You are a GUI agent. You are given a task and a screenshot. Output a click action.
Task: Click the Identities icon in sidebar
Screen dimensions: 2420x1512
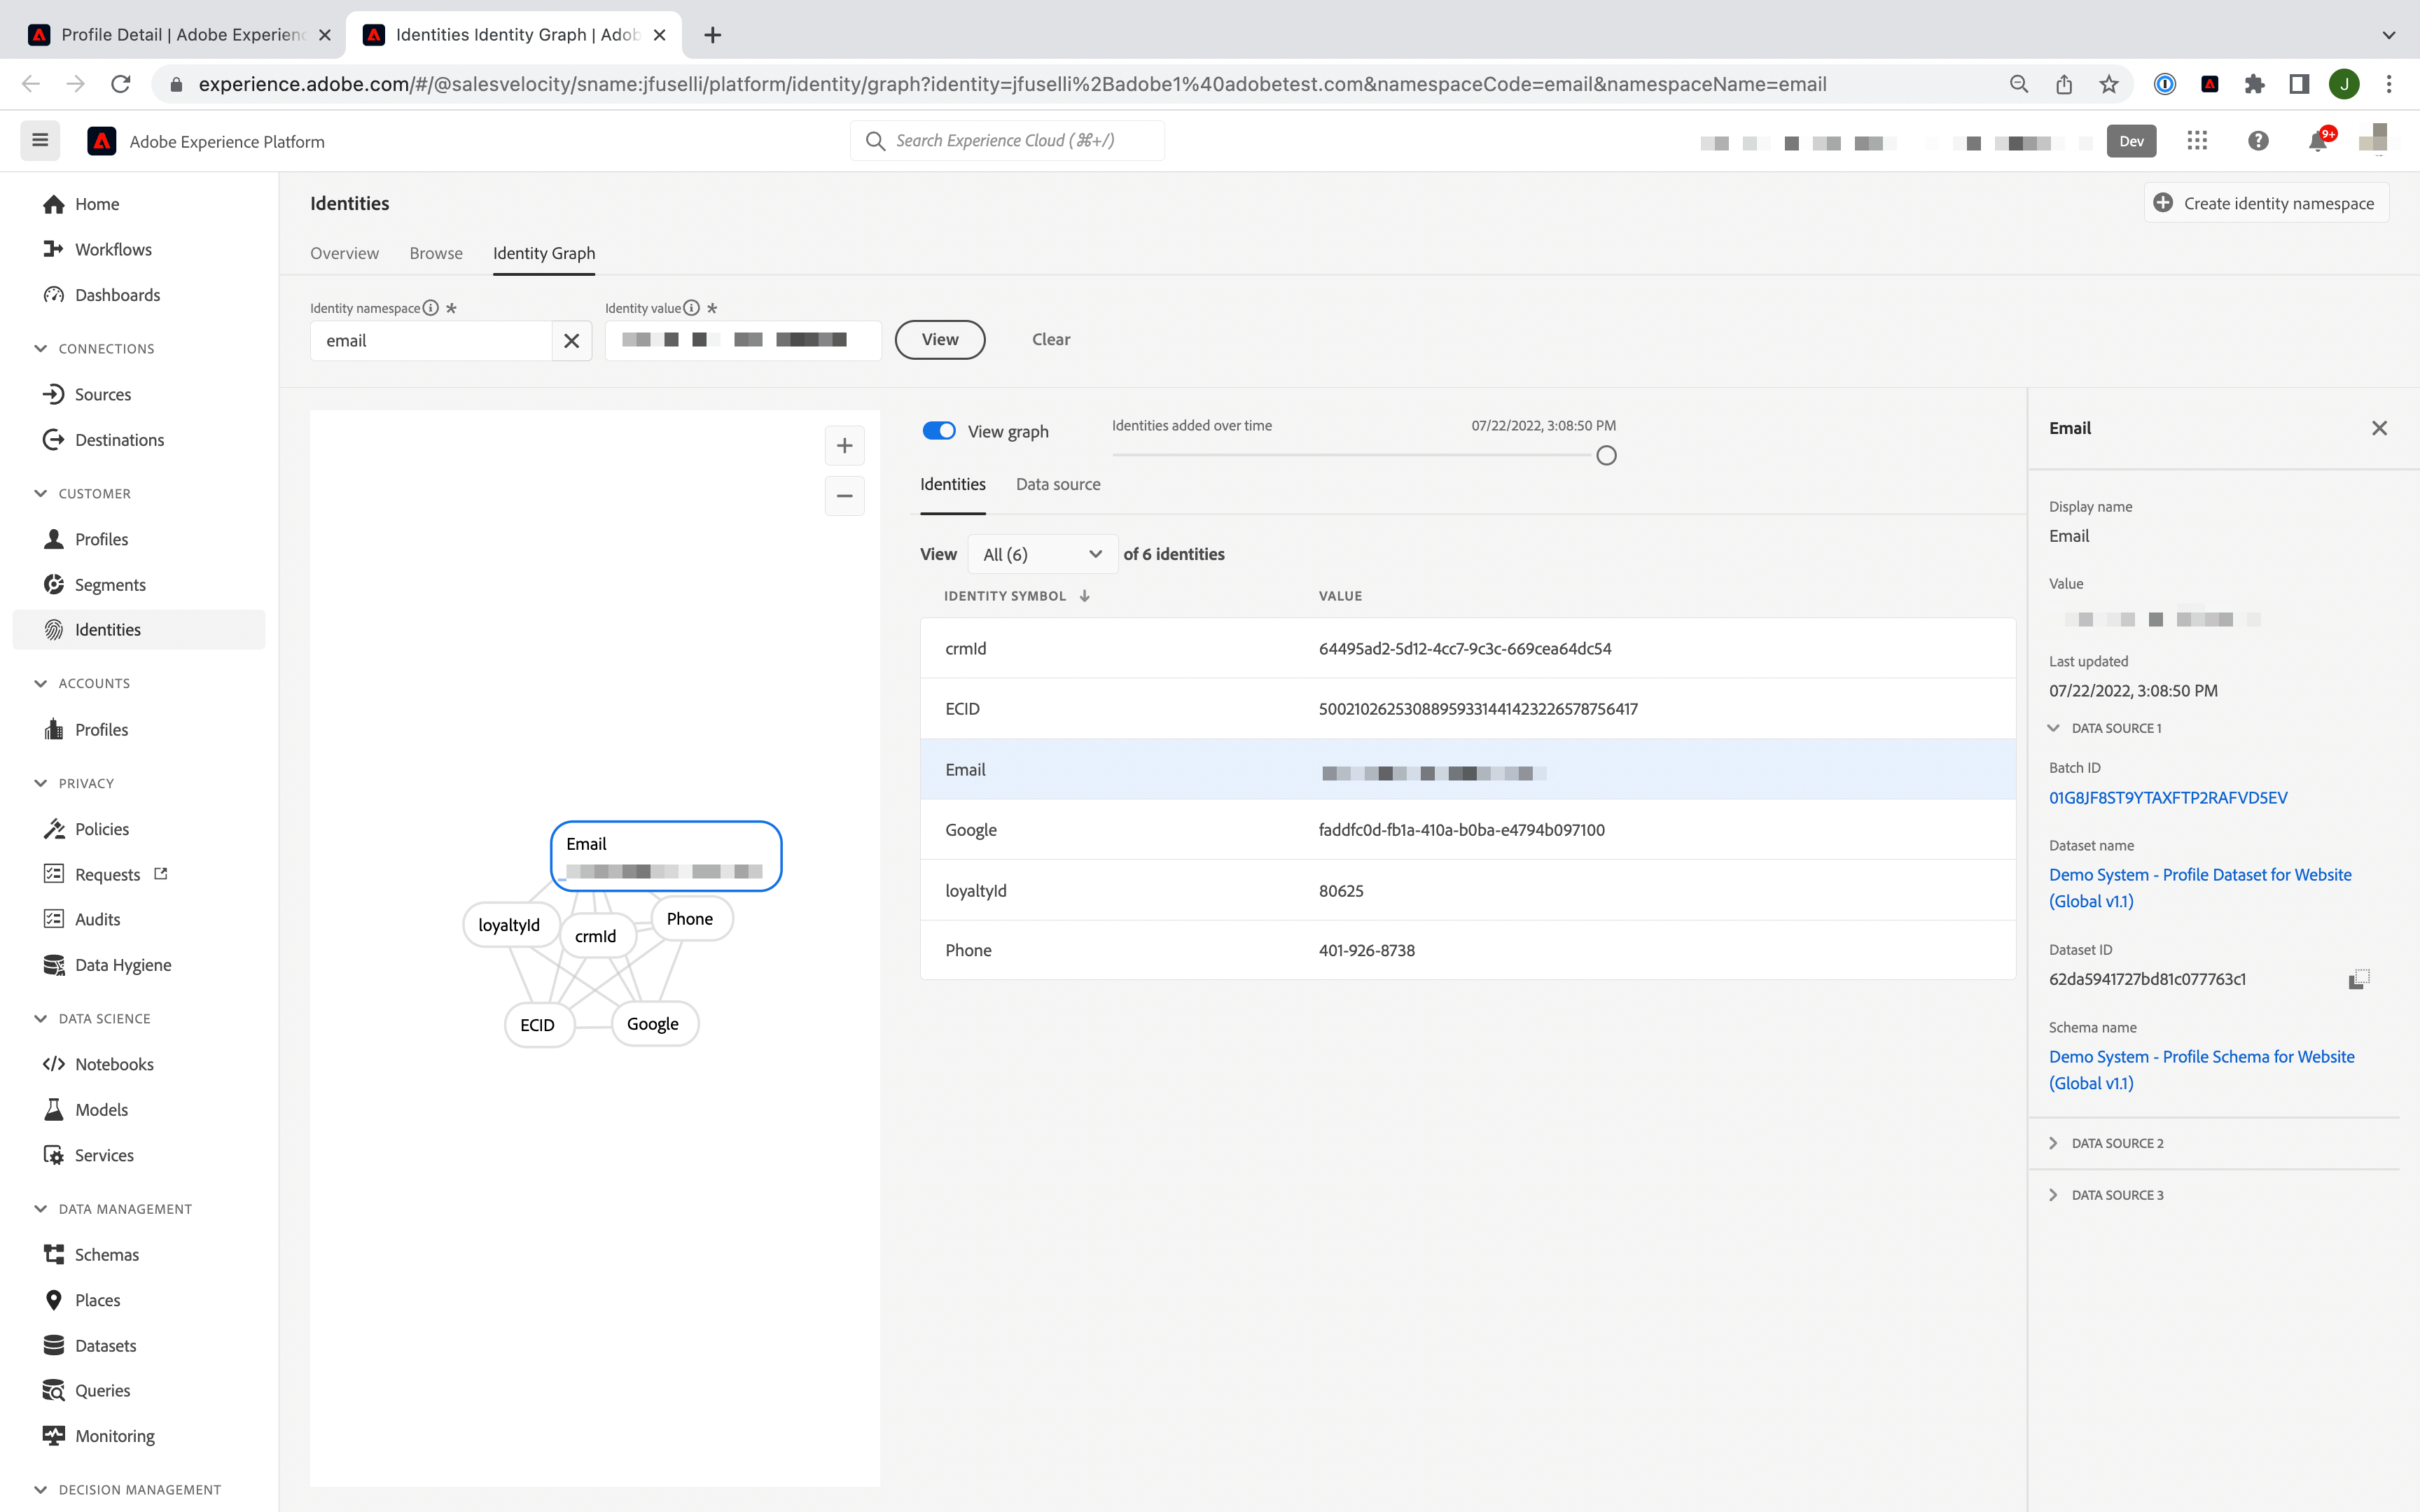(54, 629)
